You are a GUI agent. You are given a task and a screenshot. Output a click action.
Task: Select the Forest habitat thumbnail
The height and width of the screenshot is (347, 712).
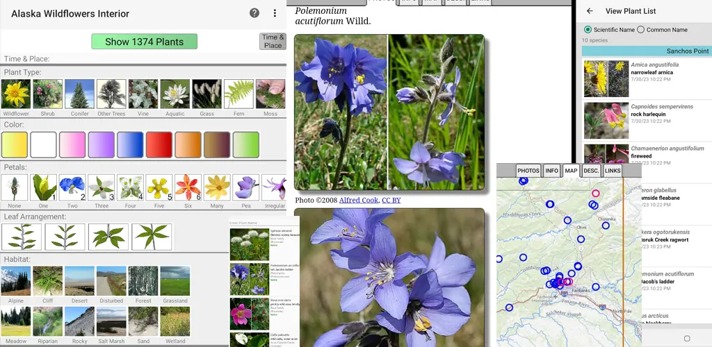coord(143,281)
